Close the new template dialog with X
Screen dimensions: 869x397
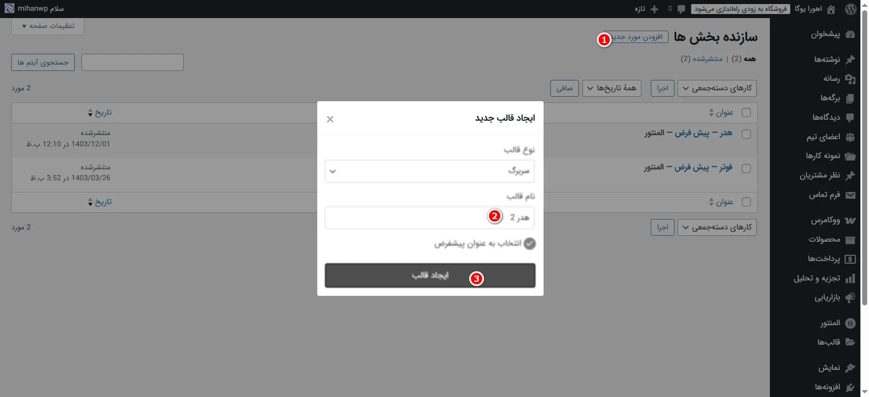(330, 119)
